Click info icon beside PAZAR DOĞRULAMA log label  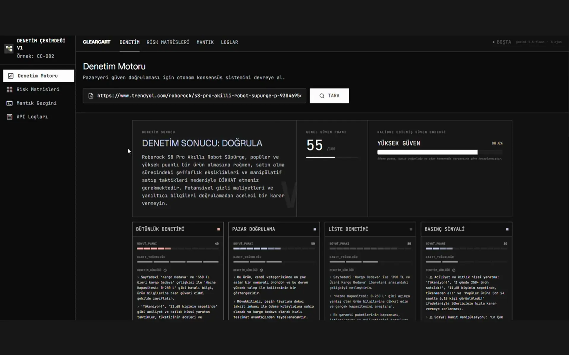click(x=261, y=270)
